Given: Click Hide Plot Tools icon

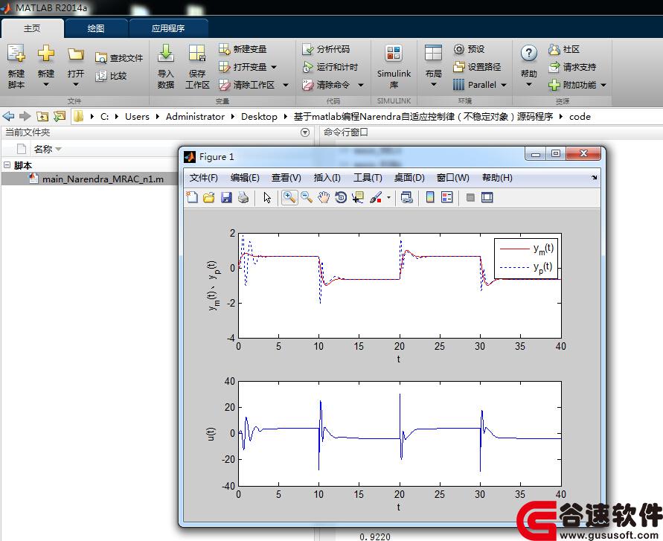Looking at the screenshot, I should click(x=470, y=197).
